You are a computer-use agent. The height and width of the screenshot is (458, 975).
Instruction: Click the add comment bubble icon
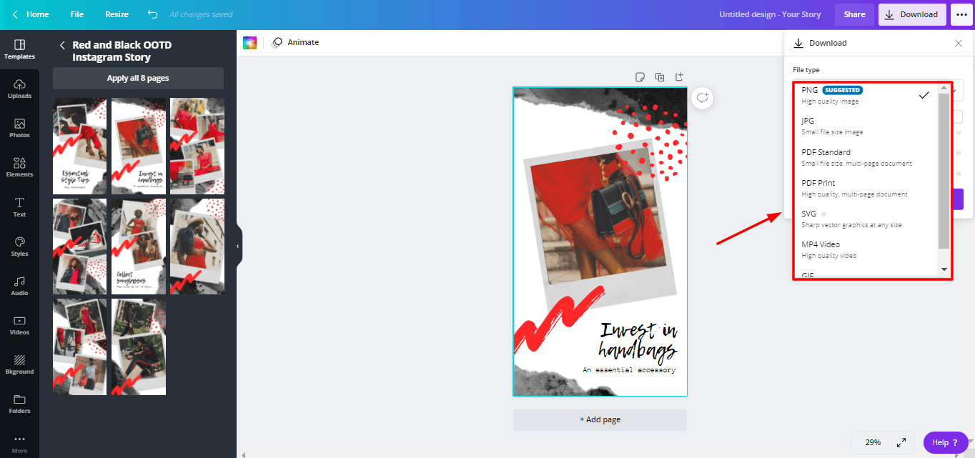(702, 98)
